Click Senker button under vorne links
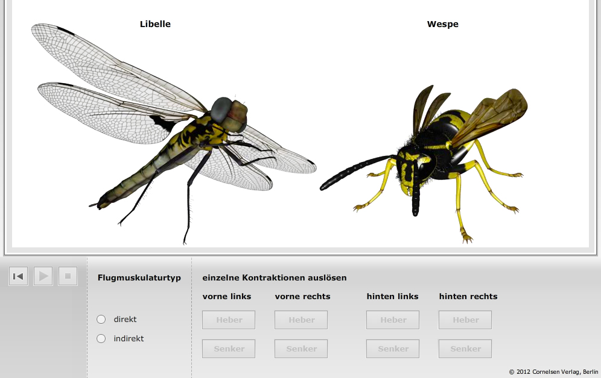Image resolution: width=601 pixels, height=378 pixels. pyautogui.click(x=229, y=349)
